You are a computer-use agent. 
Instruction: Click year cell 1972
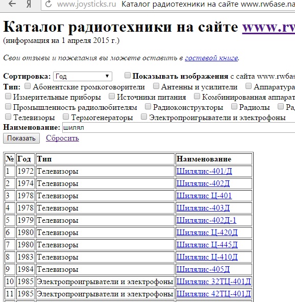coord(26,171)
